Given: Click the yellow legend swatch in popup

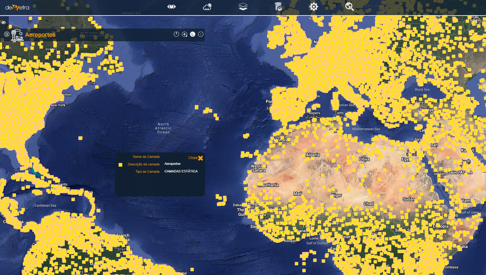Looking at the screenshot, I should click(x=120, y=165).
